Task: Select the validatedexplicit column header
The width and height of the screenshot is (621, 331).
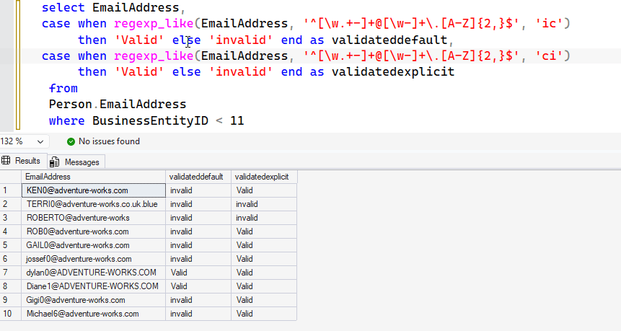Action: click(x=264, y=177)
